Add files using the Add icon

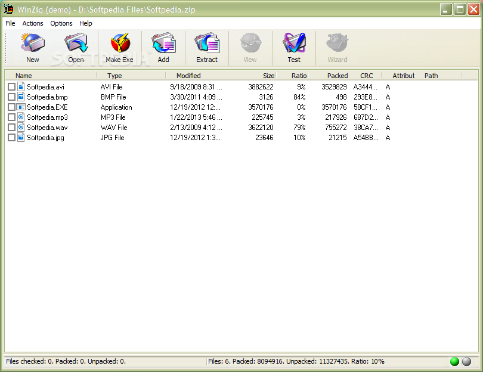(163, 43)
